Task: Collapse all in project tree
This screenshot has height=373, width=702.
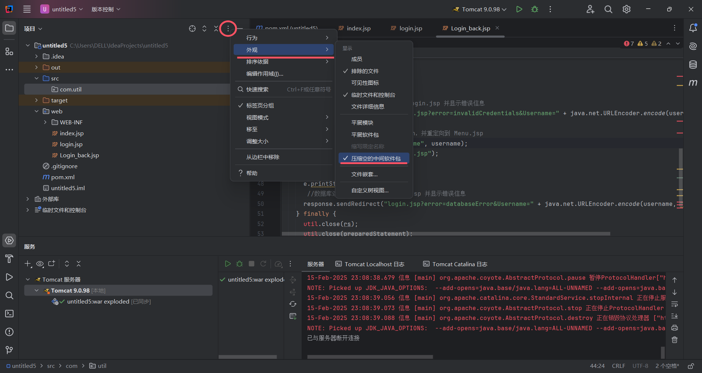Action: click(x=216, y=29)
